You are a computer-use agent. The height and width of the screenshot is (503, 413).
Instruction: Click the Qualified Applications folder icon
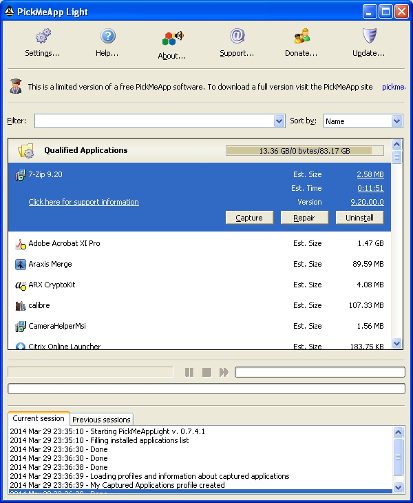point(26,150)
